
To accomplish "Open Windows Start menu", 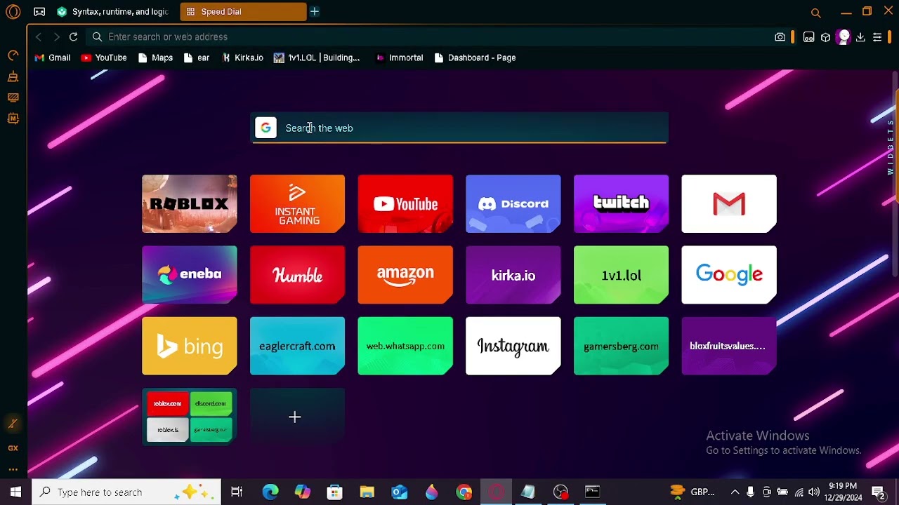I will 15,492.
